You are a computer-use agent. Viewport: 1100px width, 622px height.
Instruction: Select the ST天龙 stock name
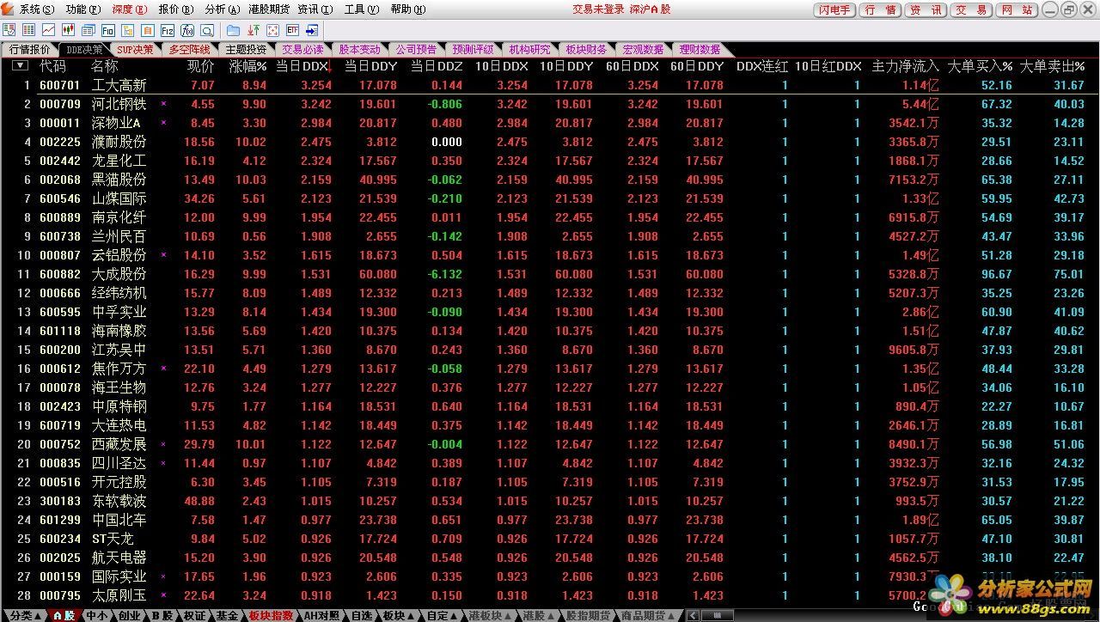tap(113, 539)
